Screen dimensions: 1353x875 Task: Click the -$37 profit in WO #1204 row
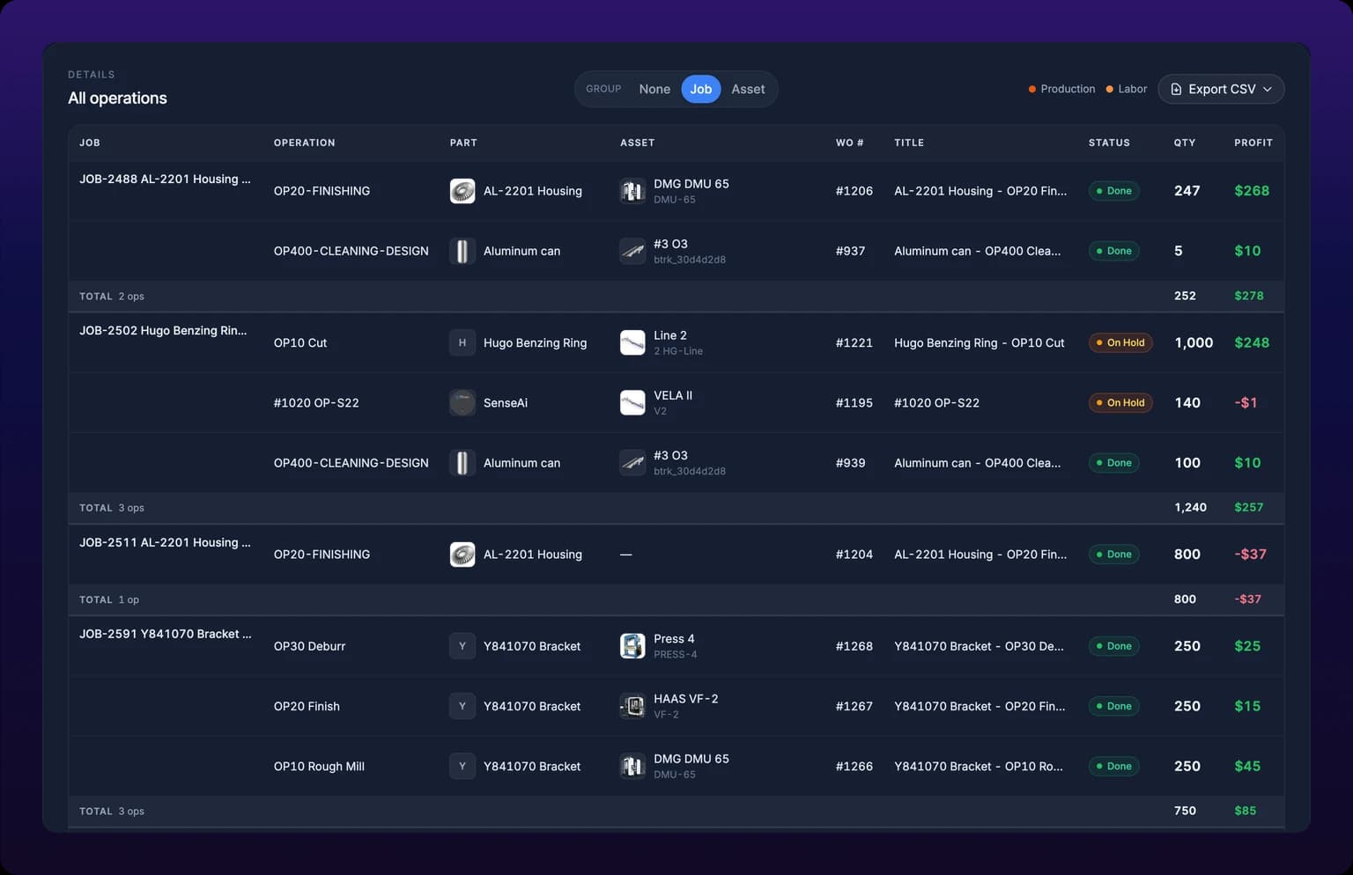pos(1251,555)
